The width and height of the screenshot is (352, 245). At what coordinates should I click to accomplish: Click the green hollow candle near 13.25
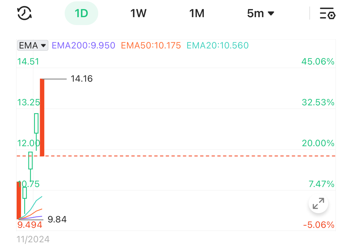pos(36,123)
